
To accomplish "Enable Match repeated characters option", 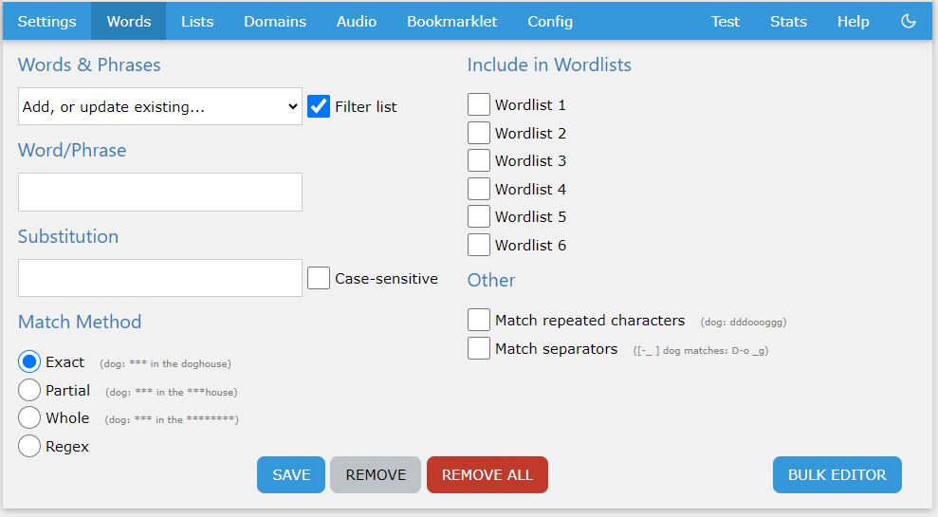I will click(479, 320).
